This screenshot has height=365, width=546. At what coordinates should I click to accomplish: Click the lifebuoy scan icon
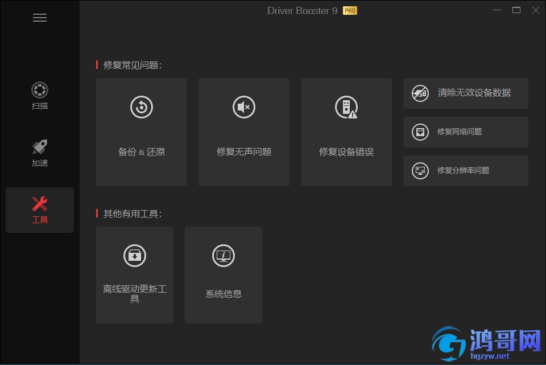40,90
